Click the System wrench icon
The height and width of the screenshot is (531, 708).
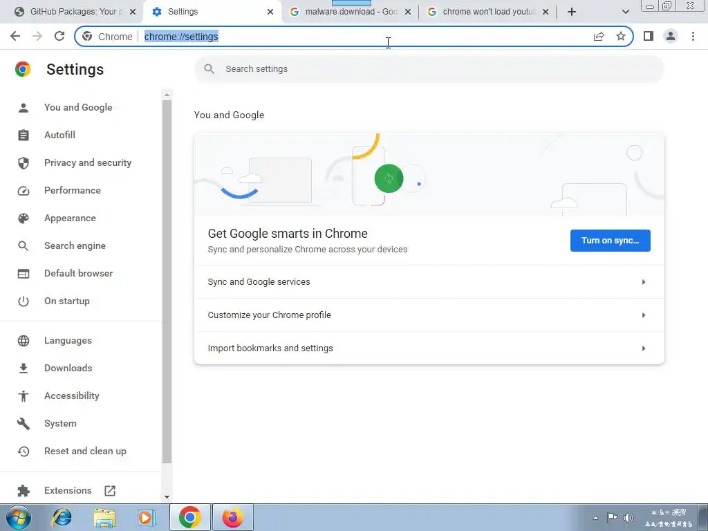click(24, 424)
